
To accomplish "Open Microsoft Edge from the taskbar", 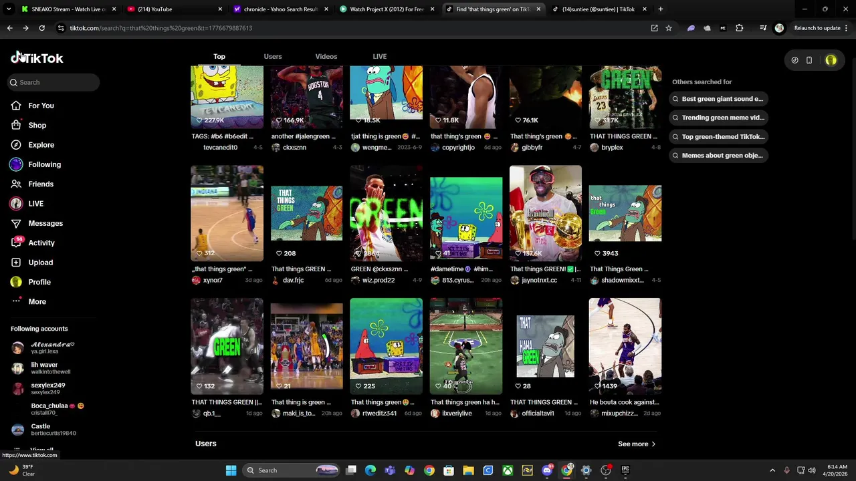I will (370, 470).
